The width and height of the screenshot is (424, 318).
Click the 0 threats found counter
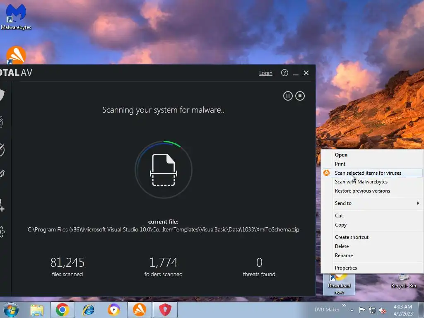(259, 267)
